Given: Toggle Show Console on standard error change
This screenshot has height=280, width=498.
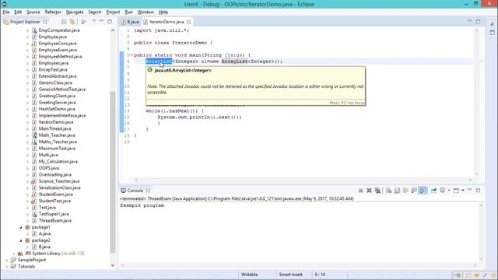Looking at the screenshot, I should pos(423,191).
